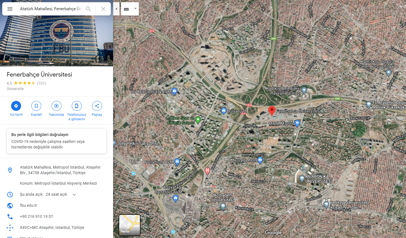
Task: Click the keyboard input tool icon
Action: (126, 9)
